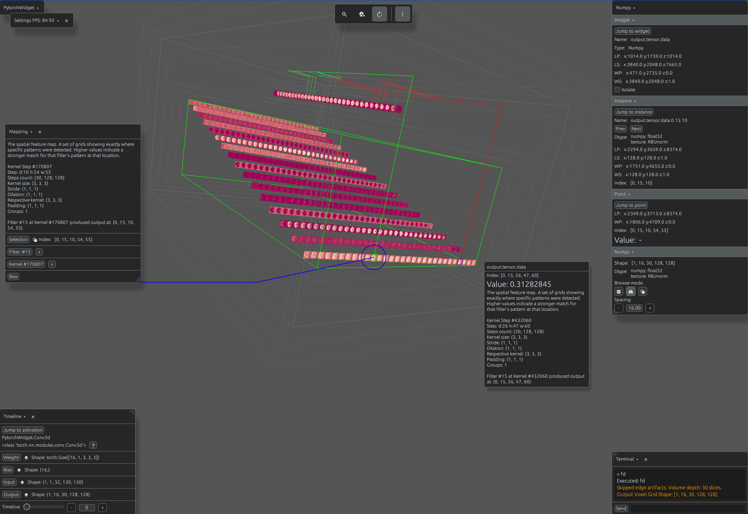The width and height of the screenshot is (748, 514).
Task: Click the Spacing value field 16.00
Action: point(634,308)
